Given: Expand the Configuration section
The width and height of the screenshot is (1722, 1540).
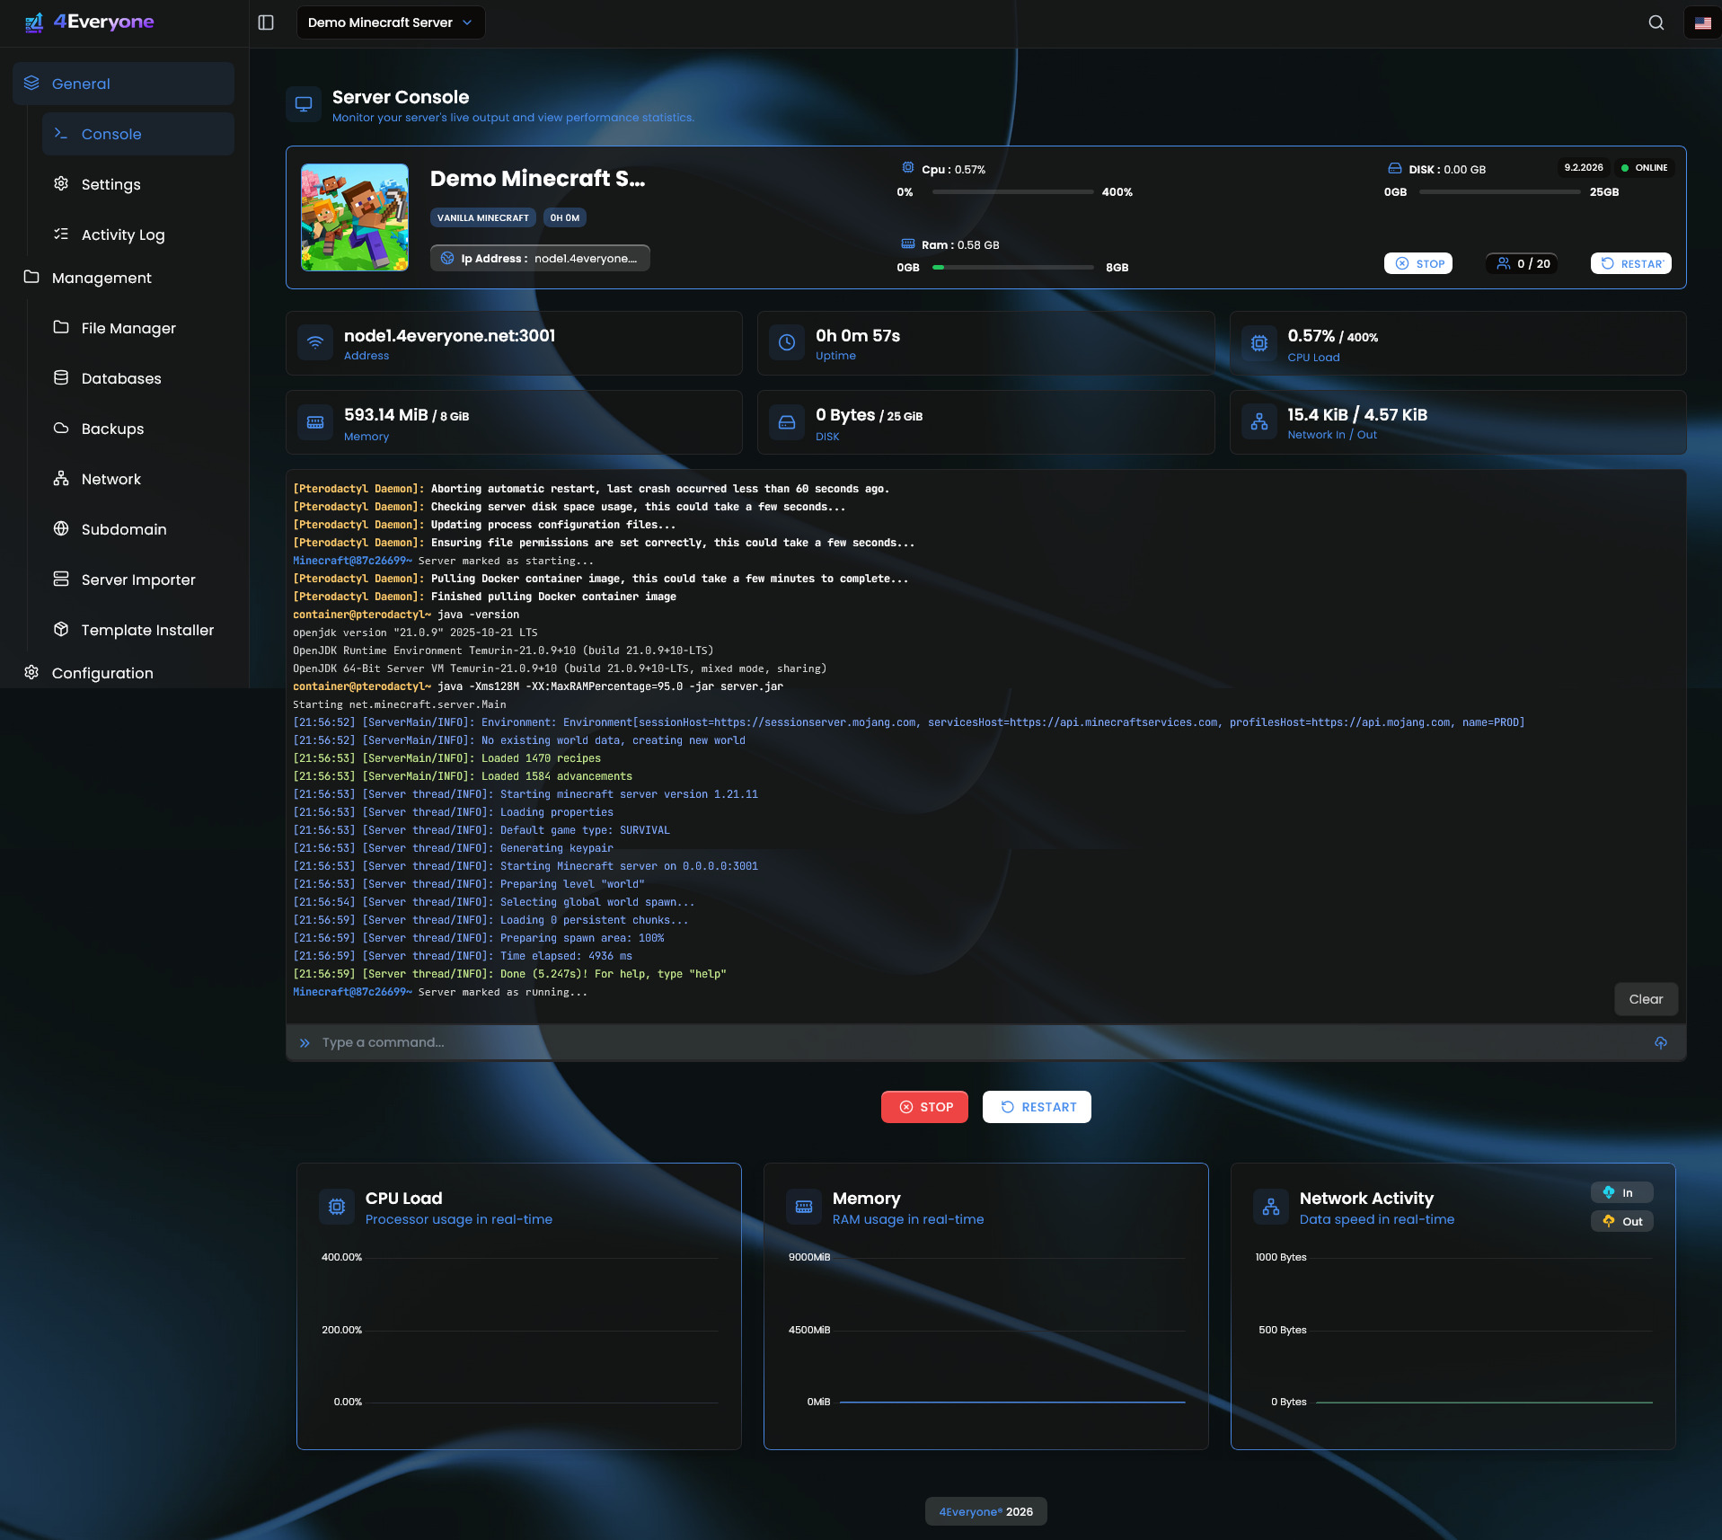Looking at the screenshot, I should tap(102, 672).
